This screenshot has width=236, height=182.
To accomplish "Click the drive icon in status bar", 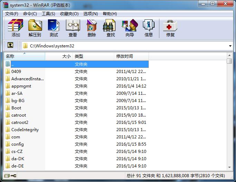I will pos(7,176).
